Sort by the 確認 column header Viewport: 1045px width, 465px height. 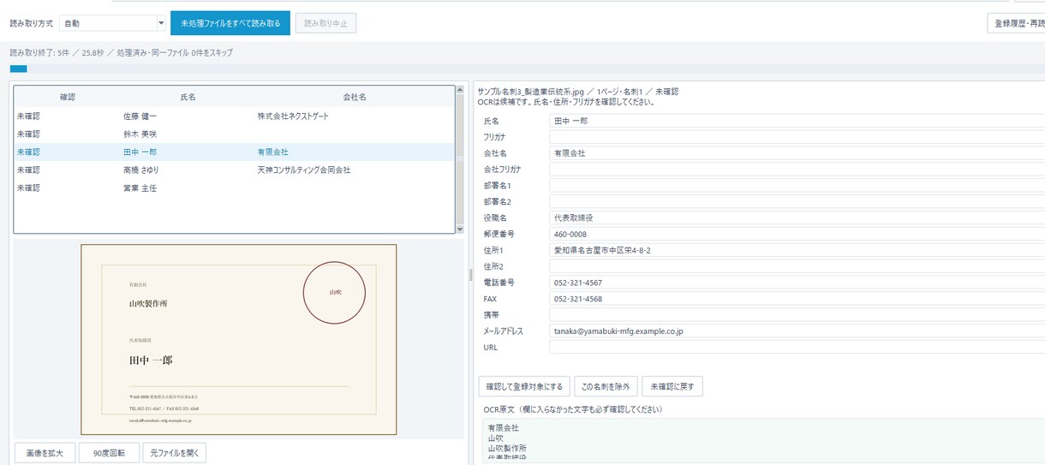68,97
